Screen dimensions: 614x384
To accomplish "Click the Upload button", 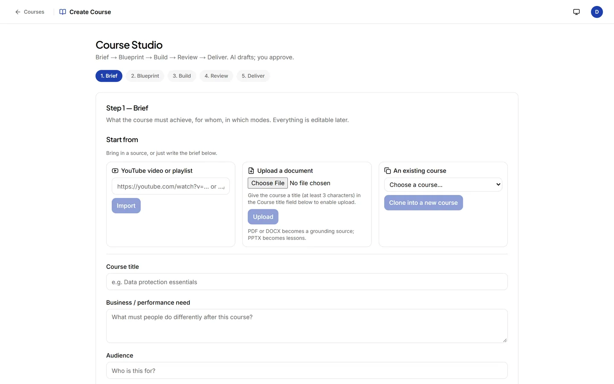I will (263, 217).
